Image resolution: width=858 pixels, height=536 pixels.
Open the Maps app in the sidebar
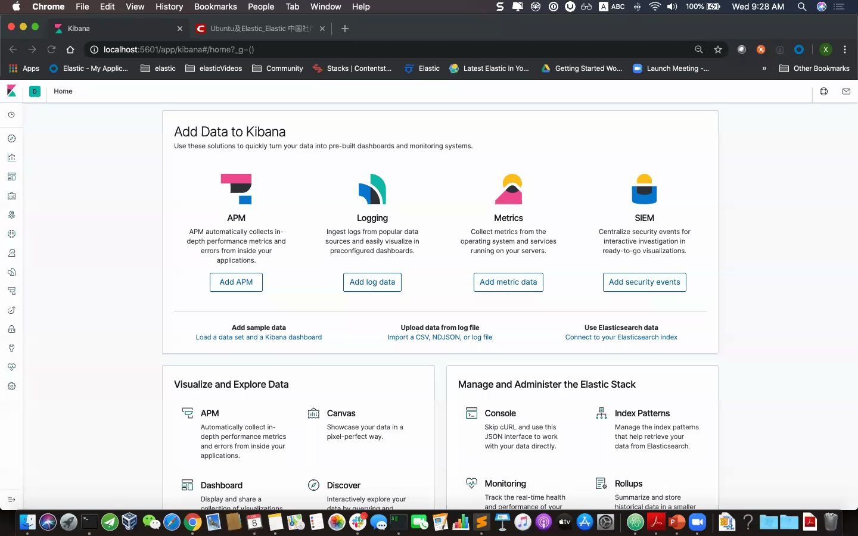[x=11, y=215]
